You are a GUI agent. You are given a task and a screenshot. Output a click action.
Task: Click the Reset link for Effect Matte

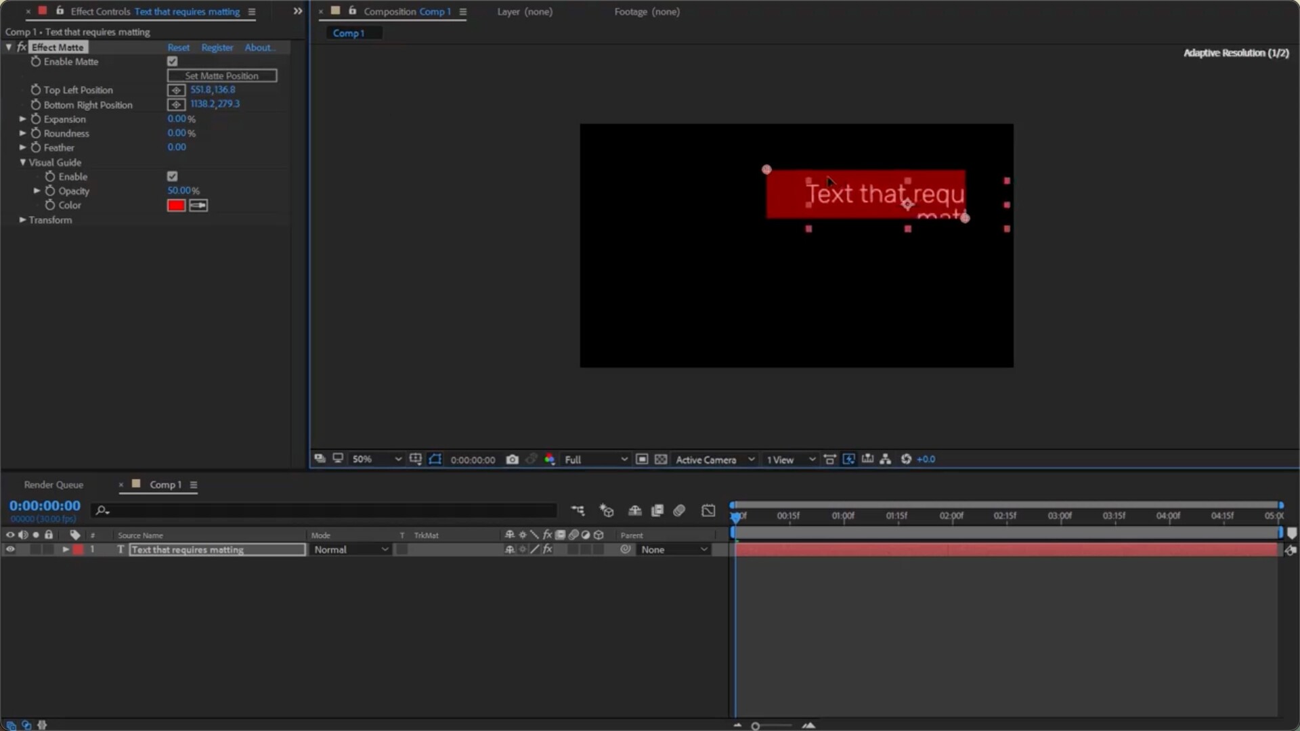point(178,47)
